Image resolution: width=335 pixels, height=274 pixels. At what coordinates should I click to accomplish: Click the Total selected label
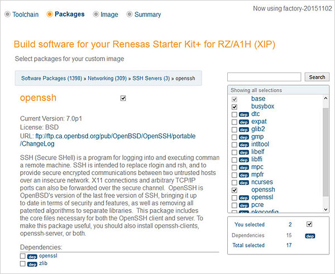click(x=248, y=245)
